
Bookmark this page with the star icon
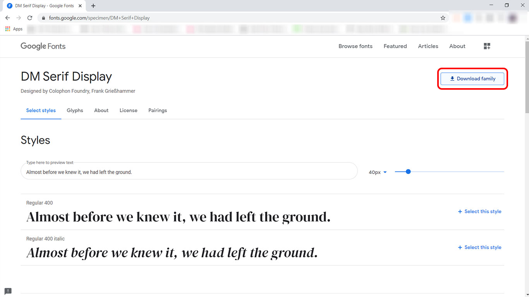443,18
